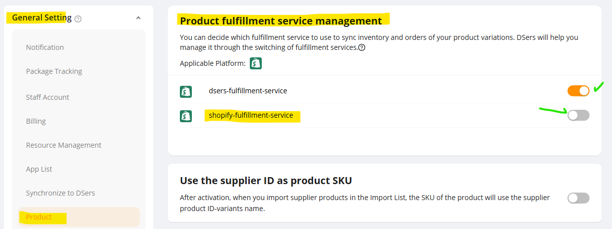The height and width of the screenshot is (229, 612).
Task: Click the help icon beside General Setting
Action: [x=78, y=18]
